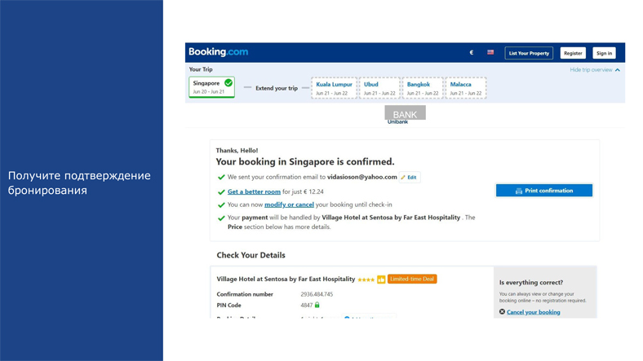This screenshot has height=361, width=643.
Task: Choose Bangkok trip extension
Action: [x=423, y=87]
